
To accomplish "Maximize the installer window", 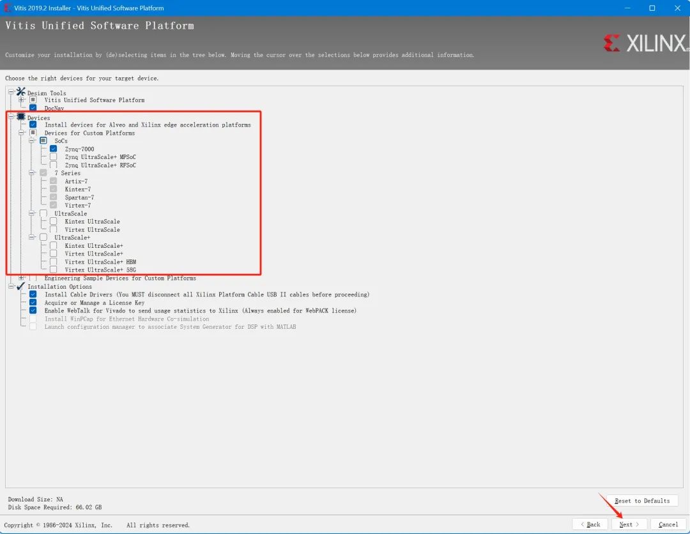I will [652, 8].
